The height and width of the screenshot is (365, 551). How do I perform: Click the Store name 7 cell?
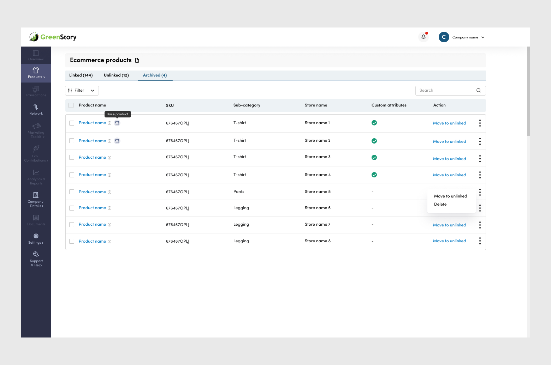pyautogui.click(x=318, y=224)
